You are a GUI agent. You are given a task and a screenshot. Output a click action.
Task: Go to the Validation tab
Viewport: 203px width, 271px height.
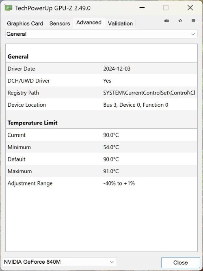point(120,24)
